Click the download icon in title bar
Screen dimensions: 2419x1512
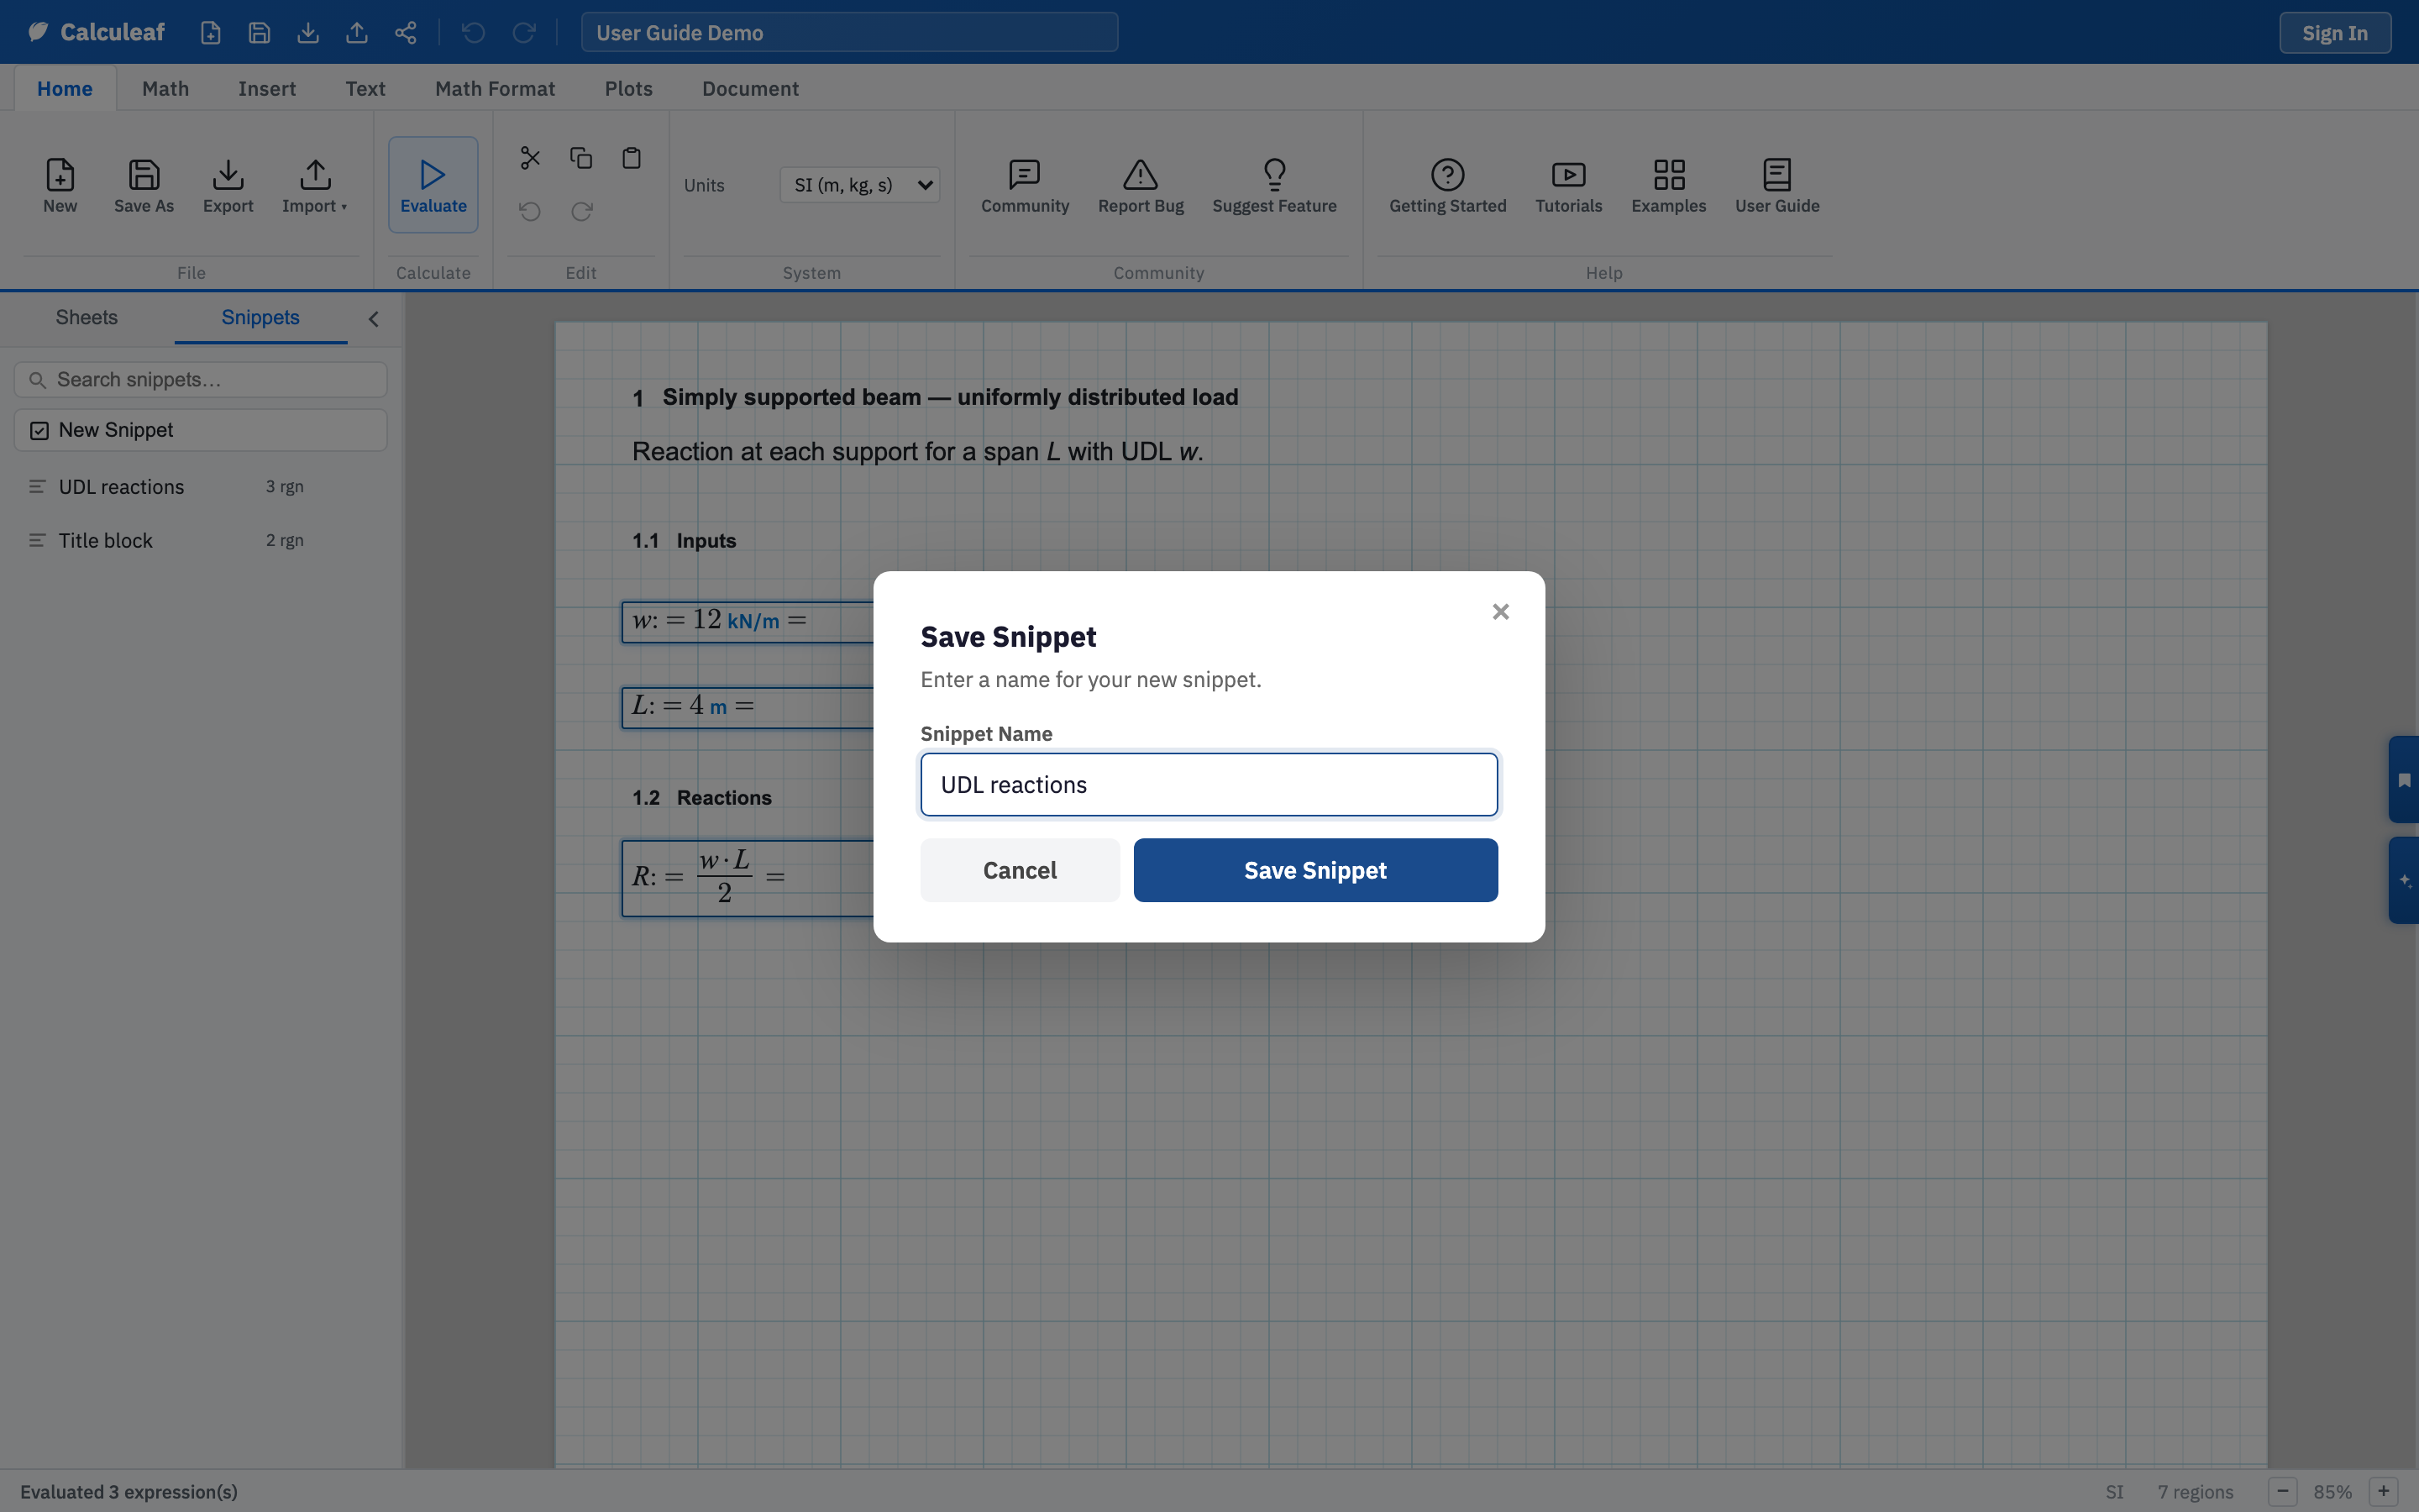[x=308, y=33]
